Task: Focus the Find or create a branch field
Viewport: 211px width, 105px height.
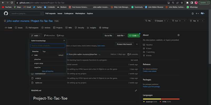Action: (x=48, y=46)
